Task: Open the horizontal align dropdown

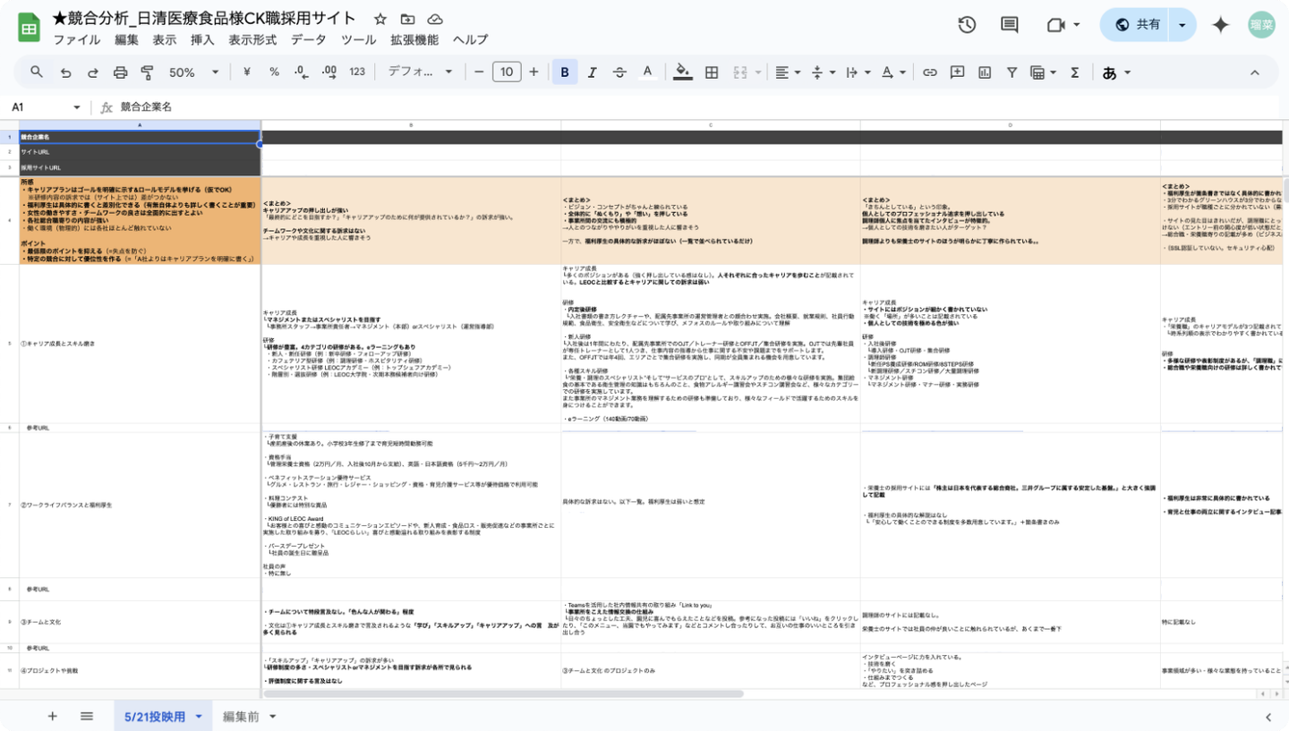Action: coord(787,72)
